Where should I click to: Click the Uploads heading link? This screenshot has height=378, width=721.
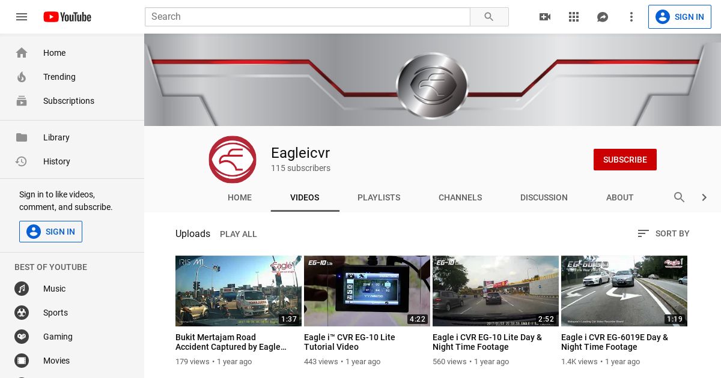193,233
